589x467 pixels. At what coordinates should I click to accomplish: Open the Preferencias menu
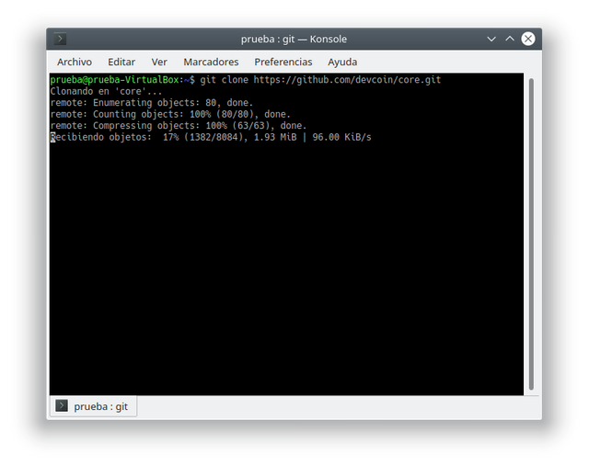[x=283, y=62]
